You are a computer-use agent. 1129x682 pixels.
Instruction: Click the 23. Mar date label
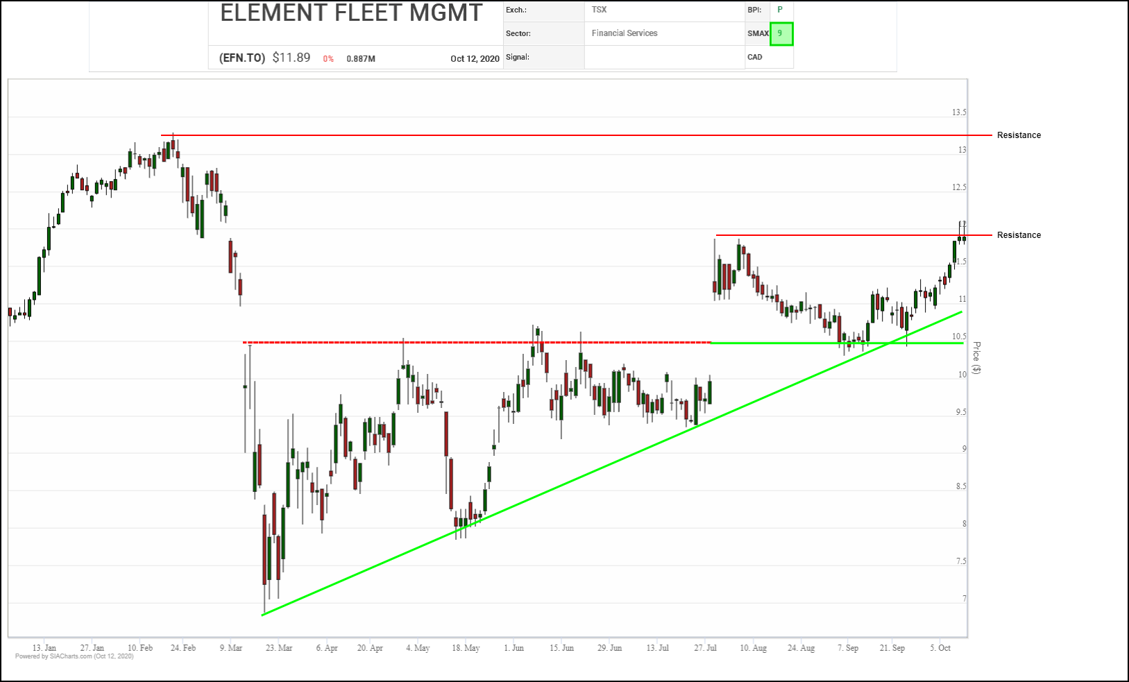(x=279, y=648)
